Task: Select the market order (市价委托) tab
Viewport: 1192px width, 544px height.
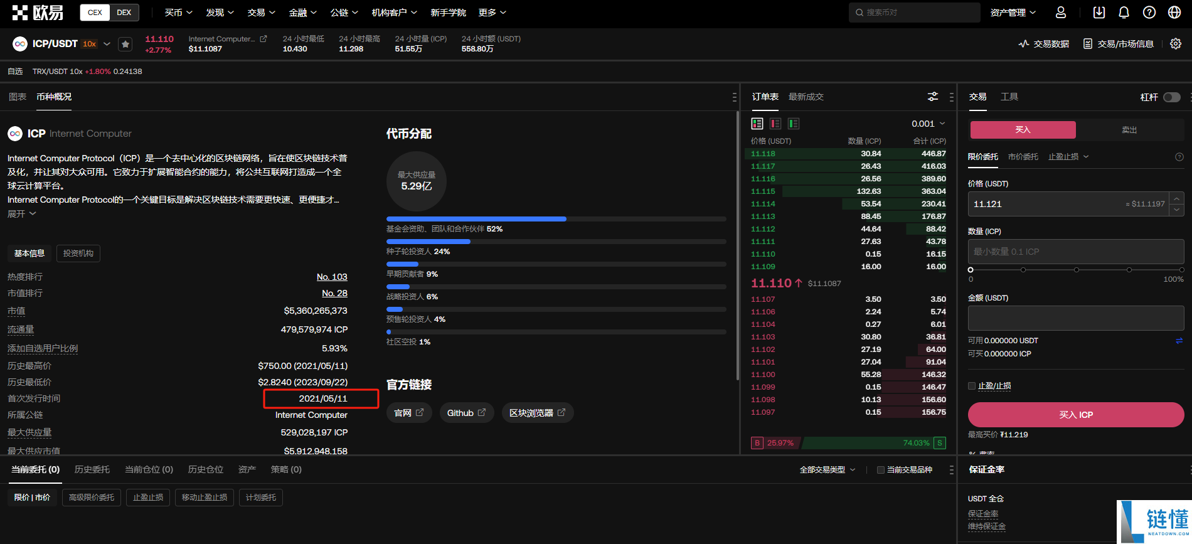Action: (x=1023, y=157)
